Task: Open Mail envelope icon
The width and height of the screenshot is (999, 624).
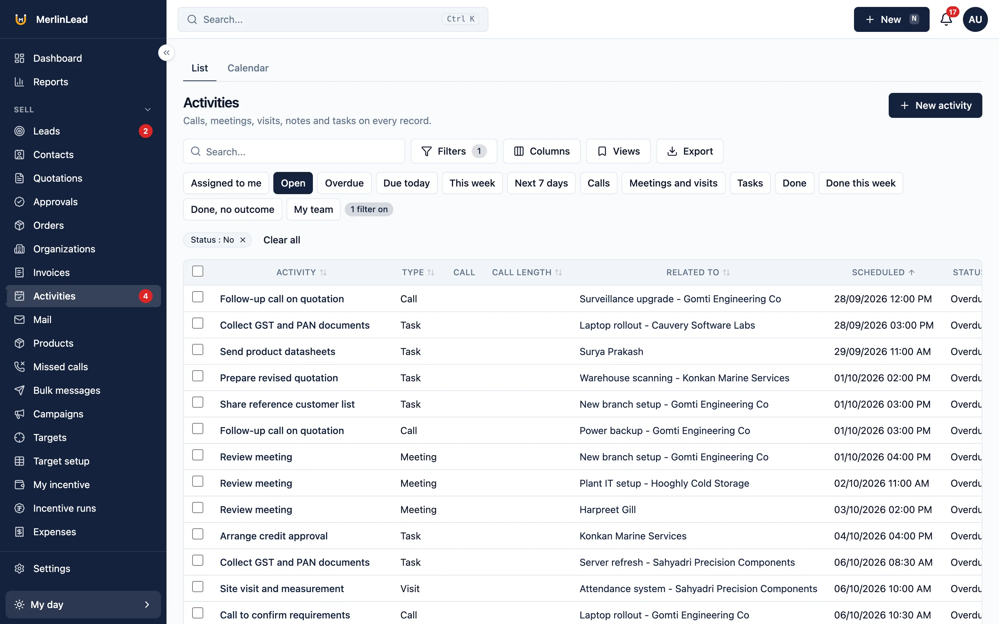Action: [19, 320]
